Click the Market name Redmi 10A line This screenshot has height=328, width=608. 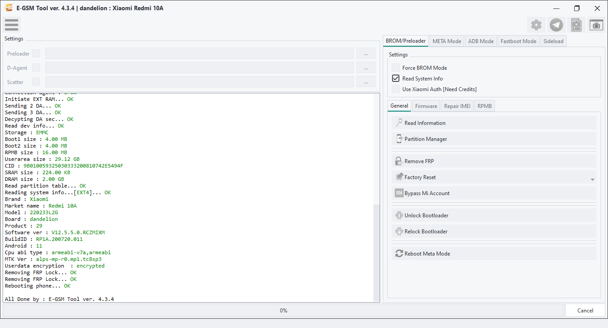pos(41,206)
